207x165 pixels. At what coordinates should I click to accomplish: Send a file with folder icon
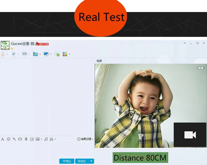(35, 54)
